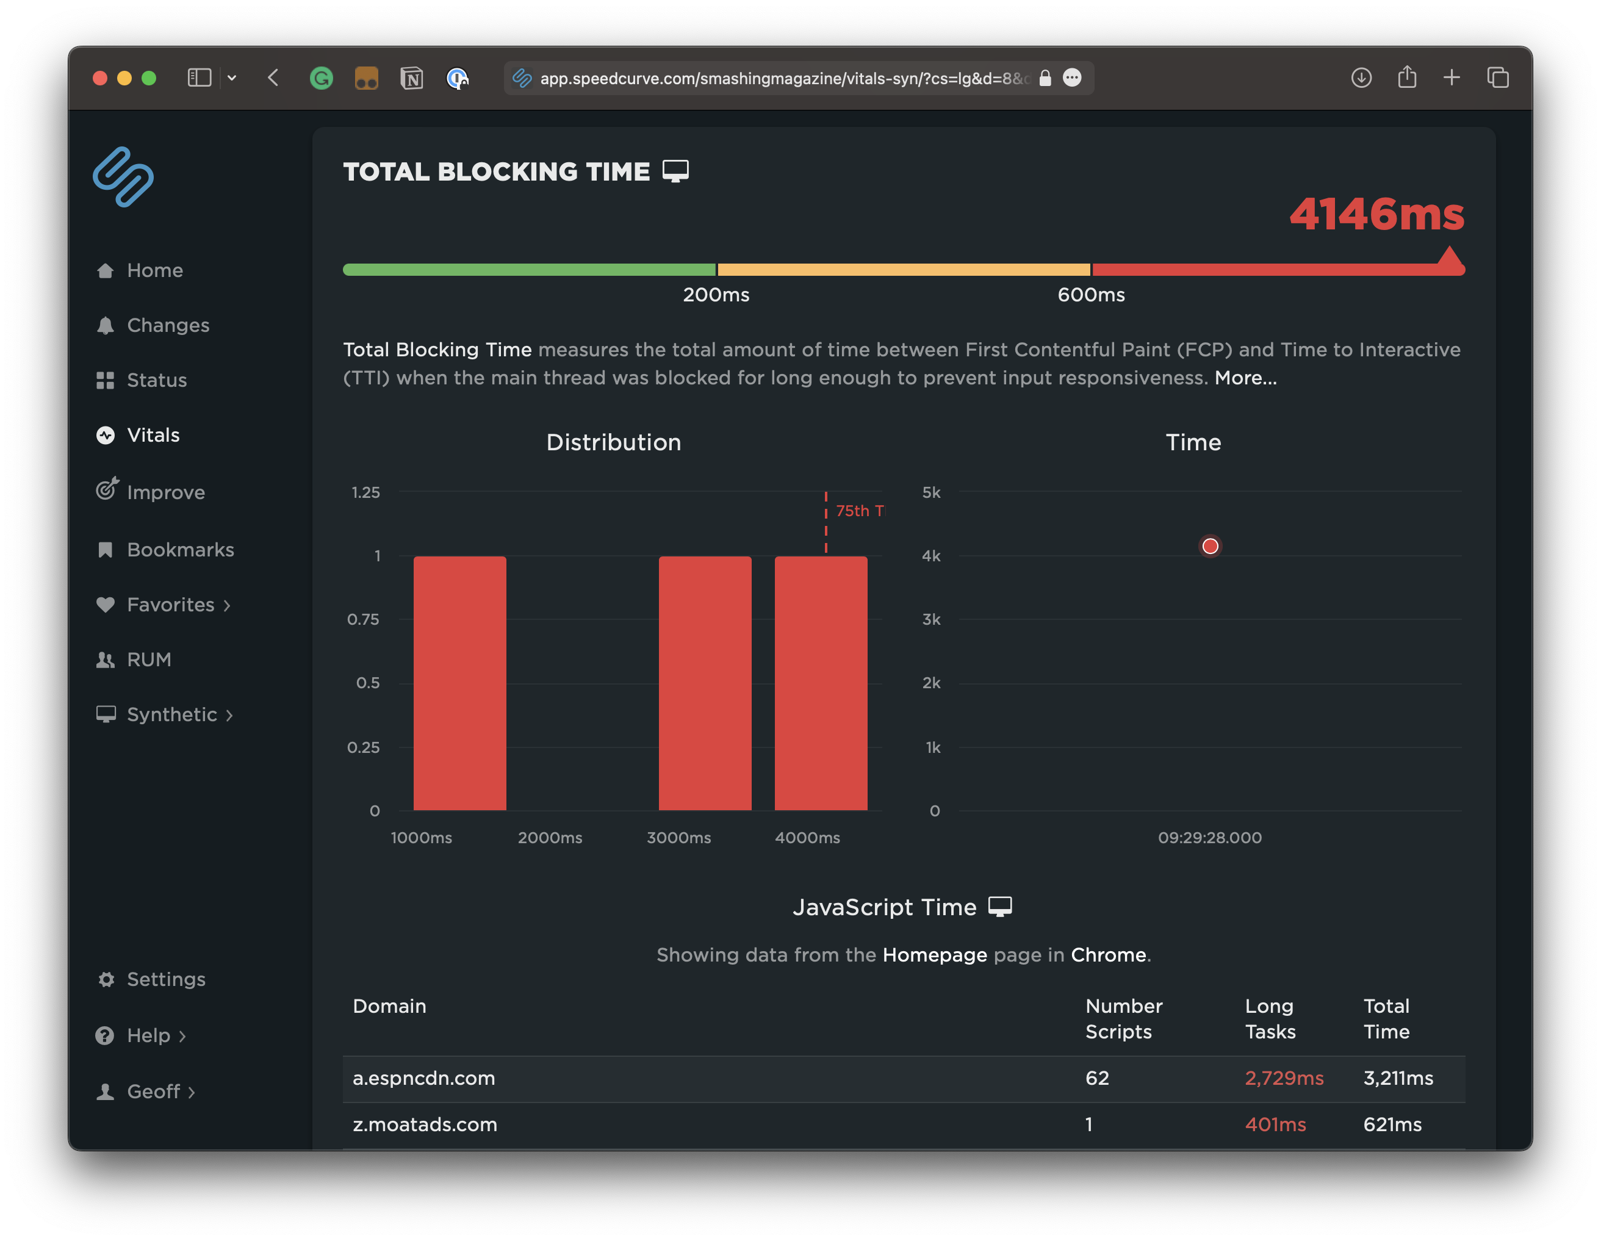Screen dimensions: 1601x1241
Task: Open the Improve section
Action: [x=166, y=492]
